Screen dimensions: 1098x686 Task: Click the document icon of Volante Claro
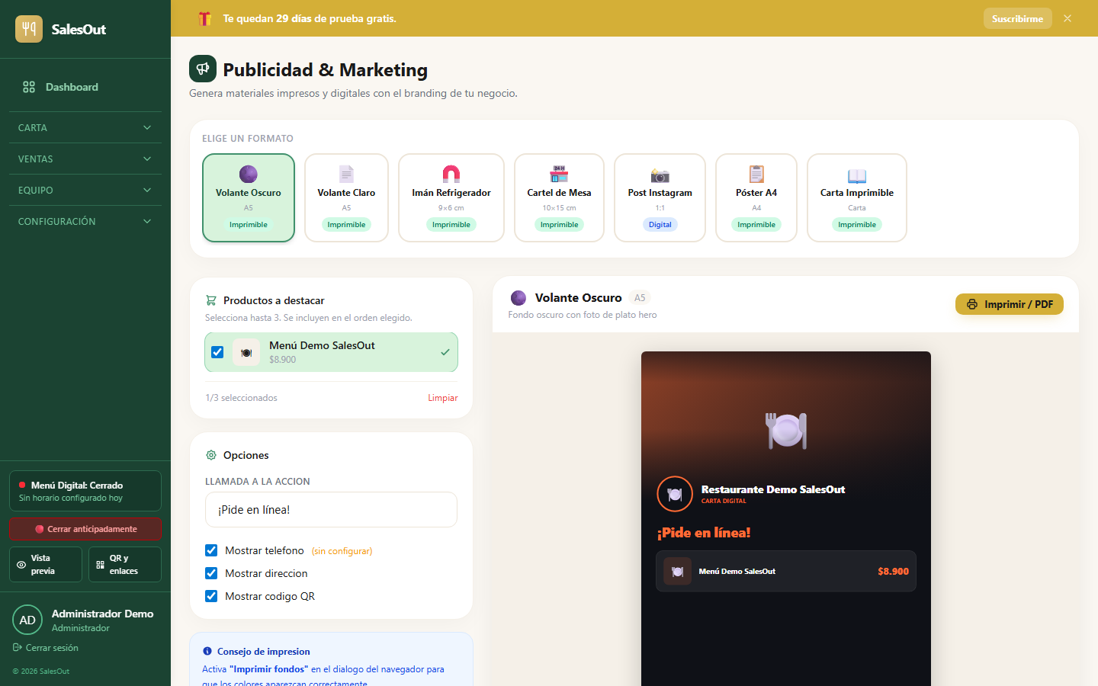(346, 174)
